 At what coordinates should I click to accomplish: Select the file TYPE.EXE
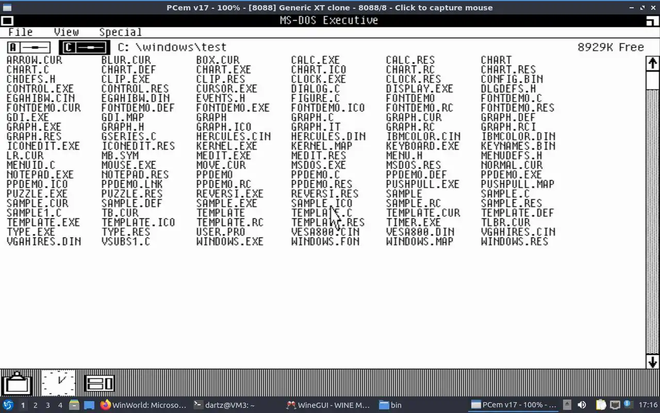[x=31, y=232]
